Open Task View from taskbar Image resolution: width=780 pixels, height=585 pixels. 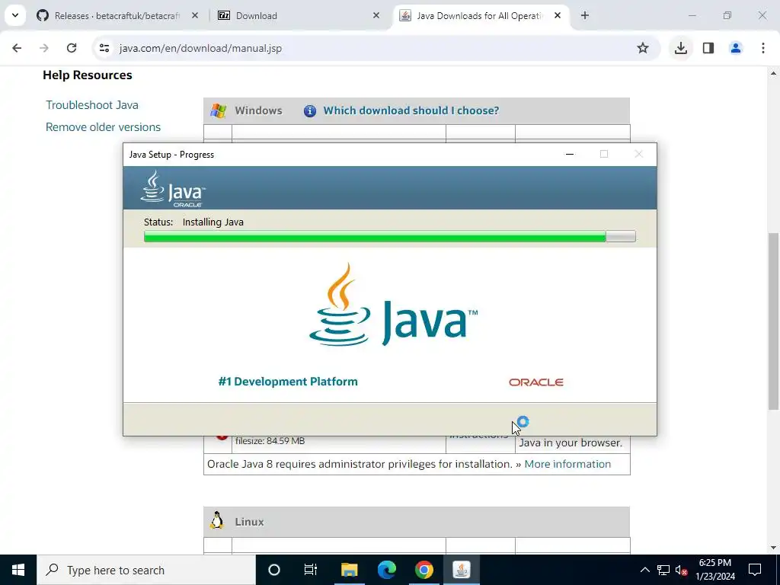coord(311,570)
